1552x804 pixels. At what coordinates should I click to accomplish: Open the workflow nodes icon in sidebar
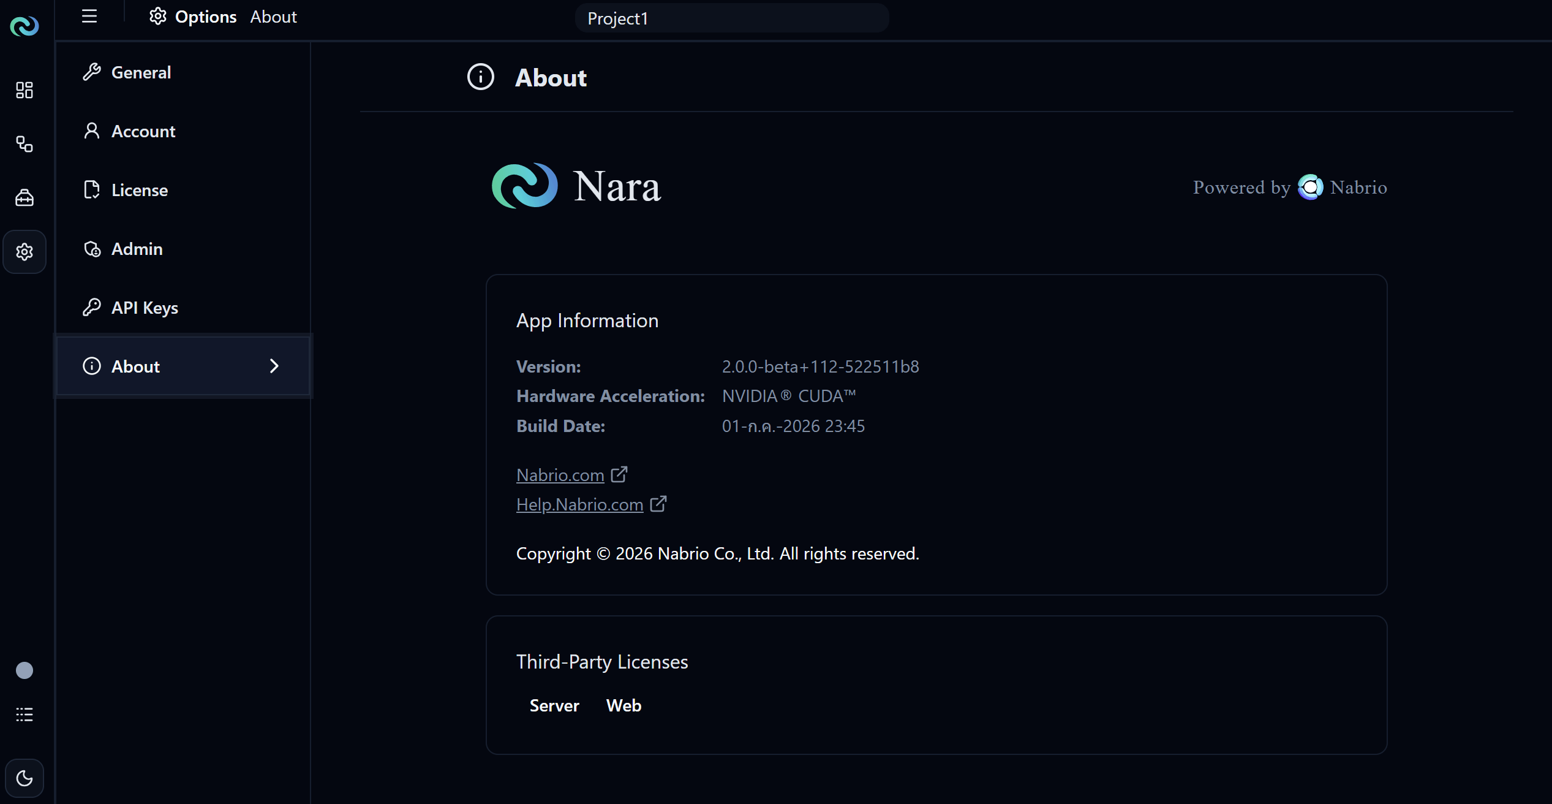pos(24,144)
